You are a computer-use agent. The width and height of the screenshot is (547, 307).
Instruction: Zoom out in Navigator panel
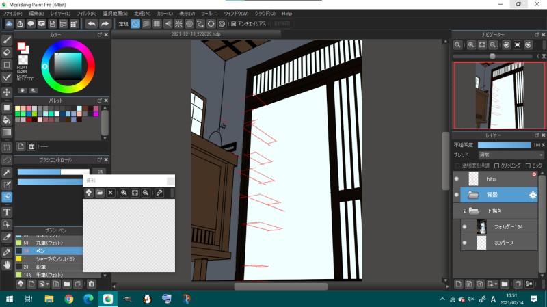(492, 44)
